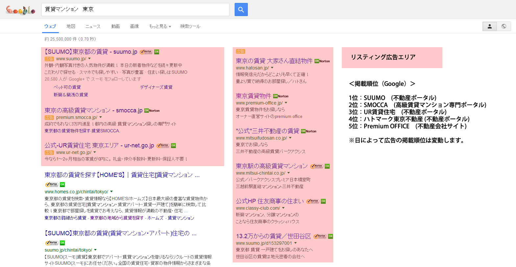Click the blue search magnifier button
Image resolution: width=516 pixels, height=267 pixels.
(x=241, y=10)
